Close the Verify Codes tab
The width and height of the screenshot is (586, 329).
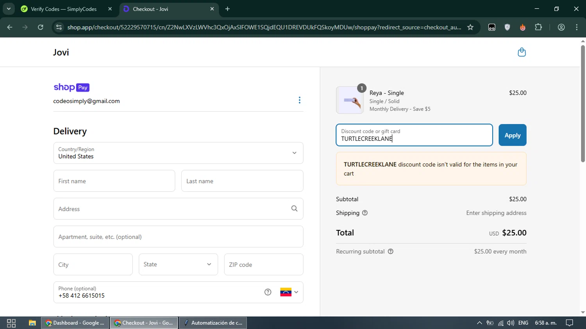(x=110, y=9)
